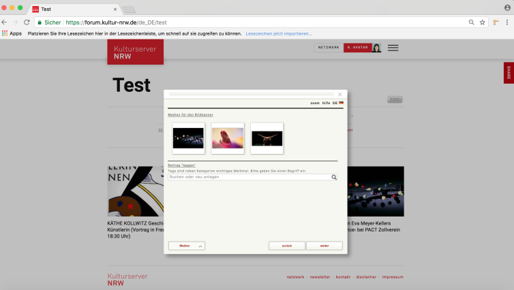
Task: Click the hilfe link in the dialog
Action: click(x=326, y=103)
